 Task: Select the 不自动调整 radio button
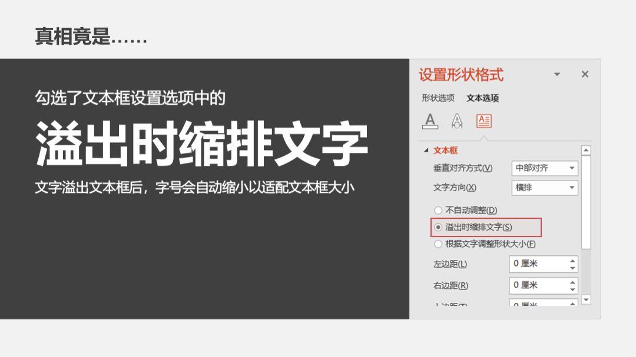click(438, 211)
